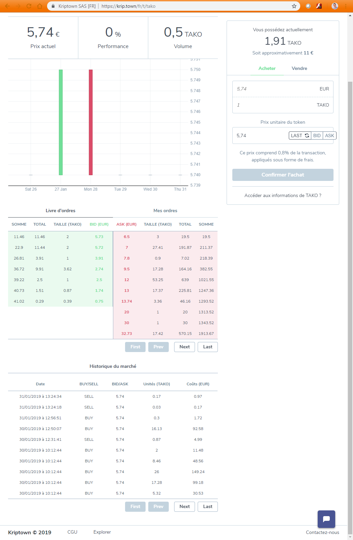Open the Mes ordres tab
The width and height of the screenshot is (353, 540).
click(165, 210)
